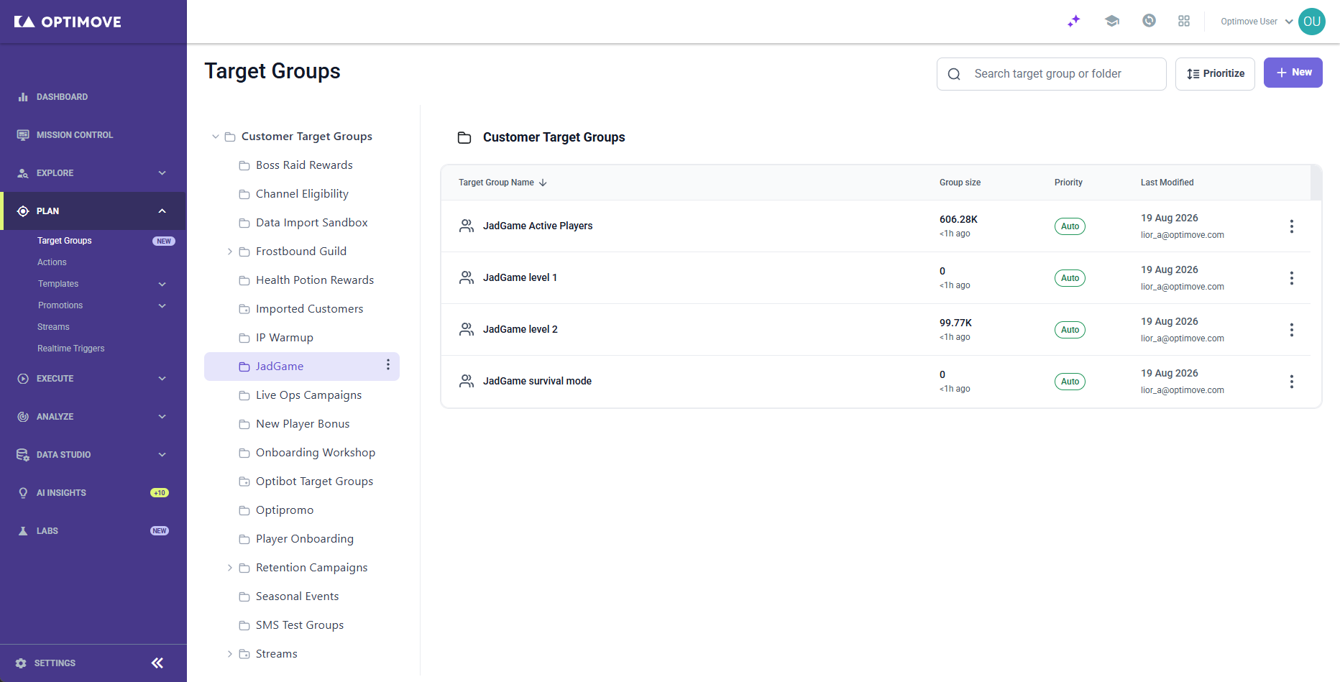Click the Dashboard bar chart icon
Viewport: 1340px width, 682px height.
(23, 96)
